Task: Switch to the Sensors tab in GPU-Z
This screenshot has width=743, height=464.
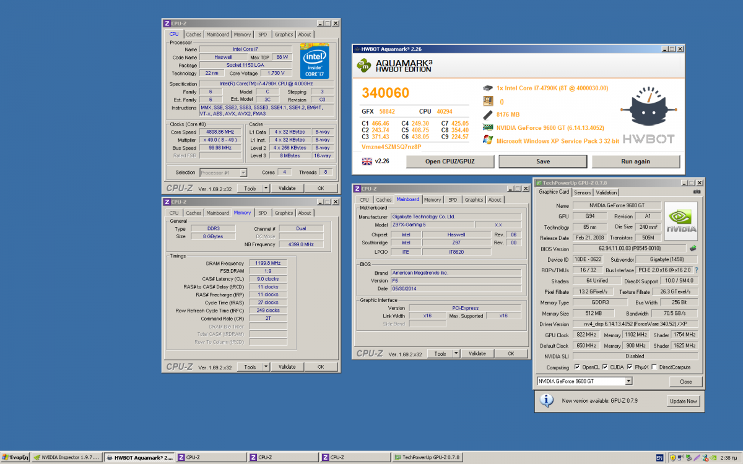Action: [x=583, y=192]
